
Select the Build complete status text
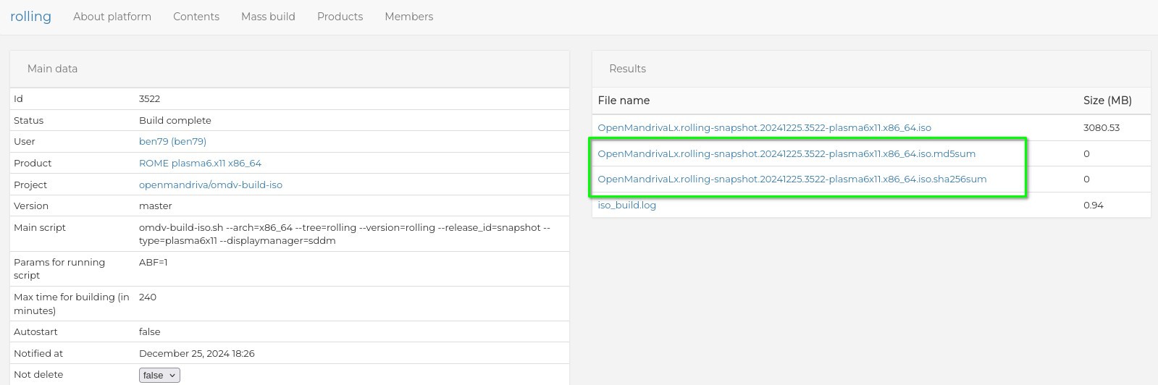[175, 120]
